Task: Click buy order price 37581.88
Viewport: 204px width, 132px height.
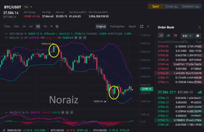Action: (x=163, y=125)
